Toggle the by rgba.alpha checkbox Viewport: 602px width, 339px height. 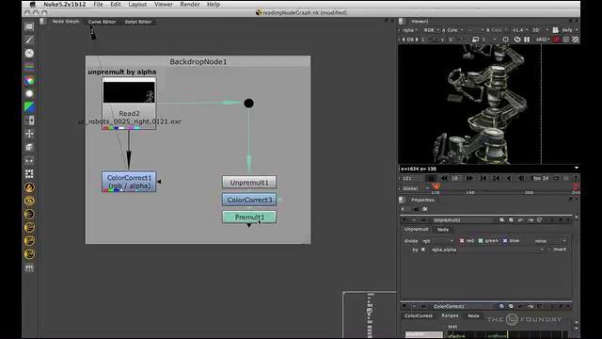click(423, 250)
